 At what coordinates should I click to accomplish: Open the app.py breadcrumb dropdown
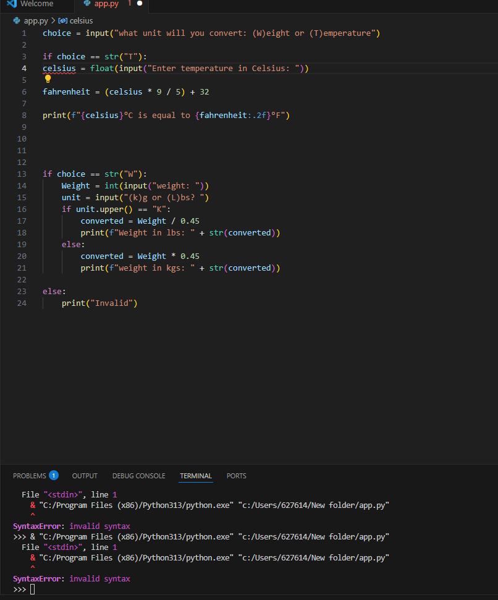coord(36,21)
